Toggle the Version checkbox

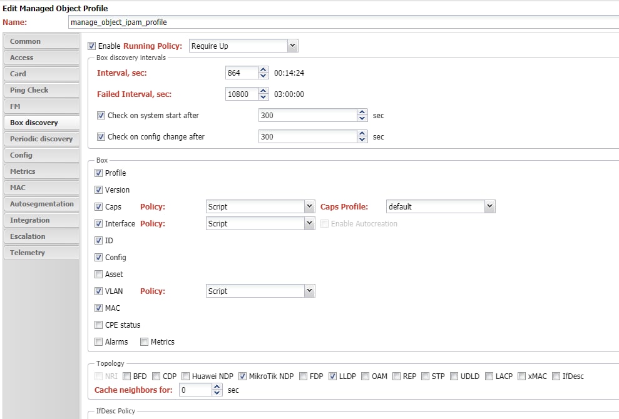(x=99, y=189)
